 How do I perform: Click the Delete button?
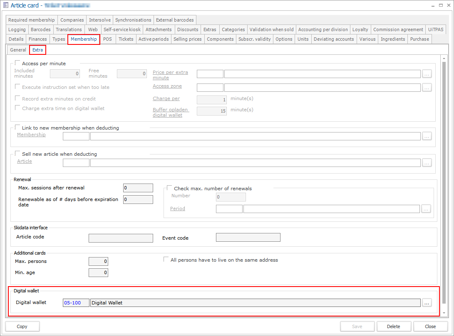(x=393, y=326)
